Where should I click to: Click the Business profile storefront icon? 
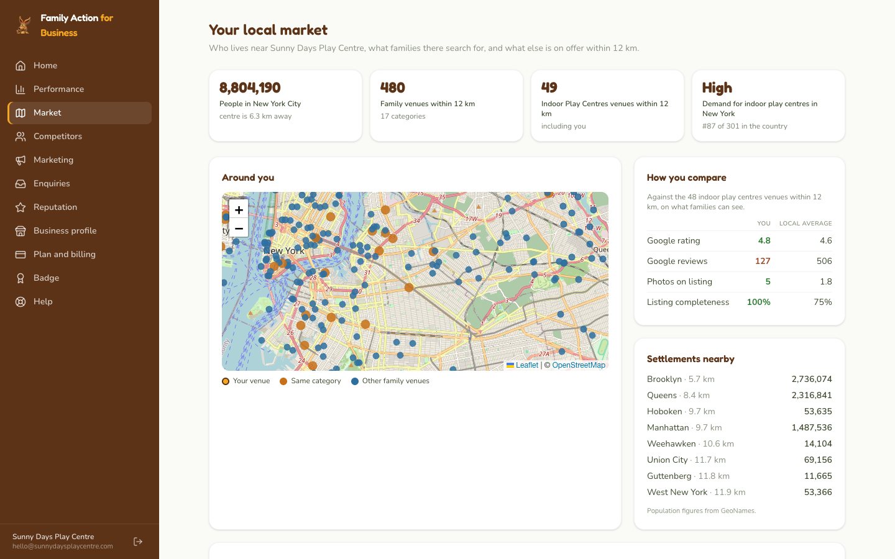pyautogui.click(x=21, y=230)
